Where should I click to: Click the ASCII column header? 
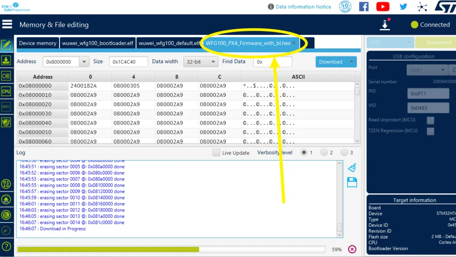point(298,77)
